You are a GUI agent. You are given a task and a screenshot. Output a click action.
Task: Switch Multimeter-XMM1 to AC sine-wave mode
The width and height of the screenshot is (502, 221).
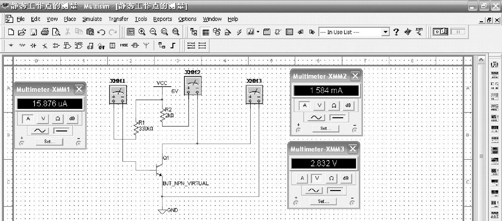tap(39, 131)
